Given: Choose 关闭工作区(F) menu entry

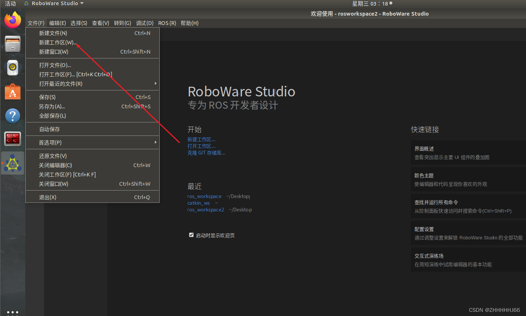Looking at the screenshot, I should [92, 175].
